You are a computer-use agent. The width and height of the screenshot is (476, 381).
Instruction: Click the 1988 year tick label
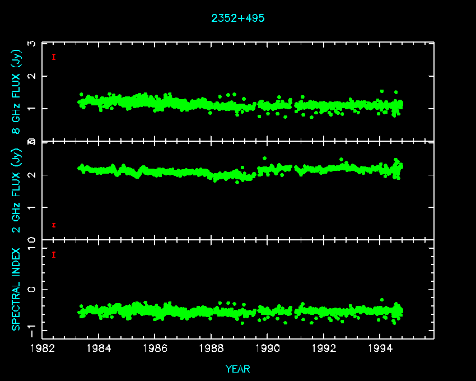(211, 349)
